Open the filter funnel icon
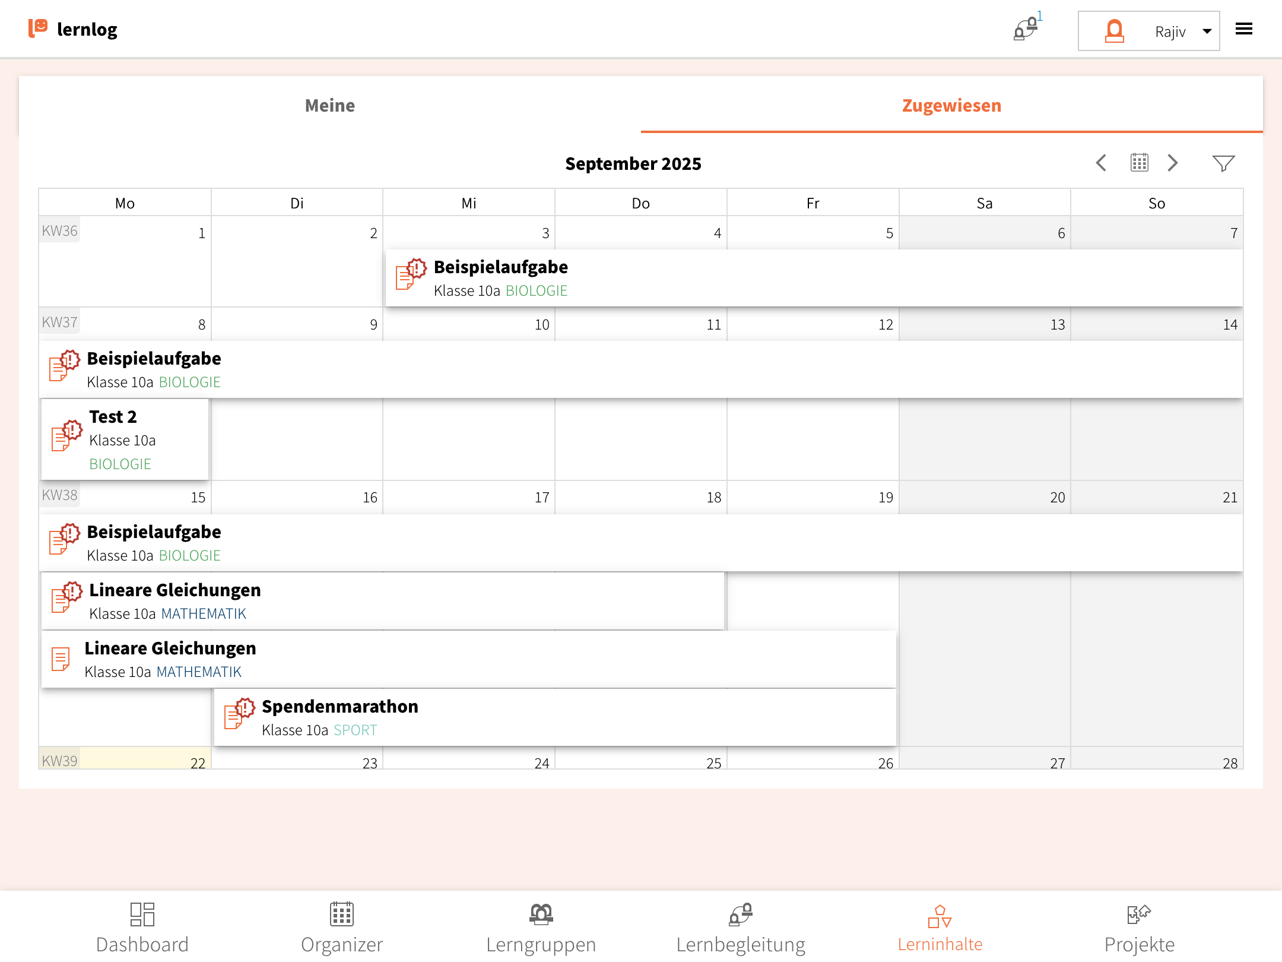This screenshot has height=962, width=1282. [x=1223, y=163]
